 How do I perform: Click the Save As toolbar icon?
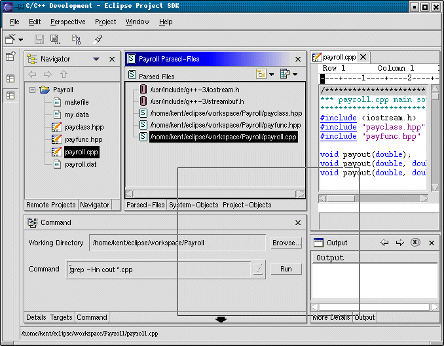(56, 40)
